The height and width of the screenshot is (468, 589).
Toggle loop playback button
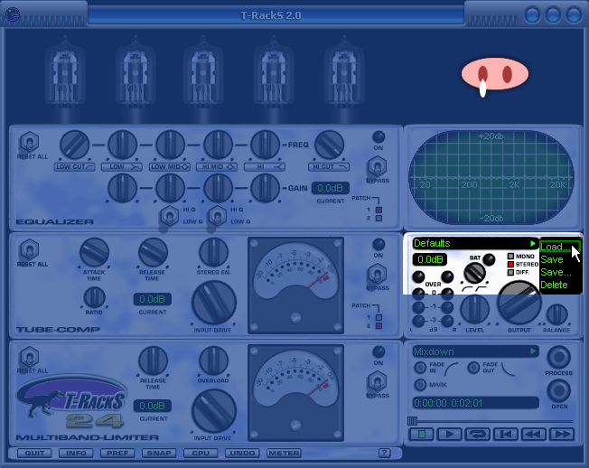[x=478, y=435]
